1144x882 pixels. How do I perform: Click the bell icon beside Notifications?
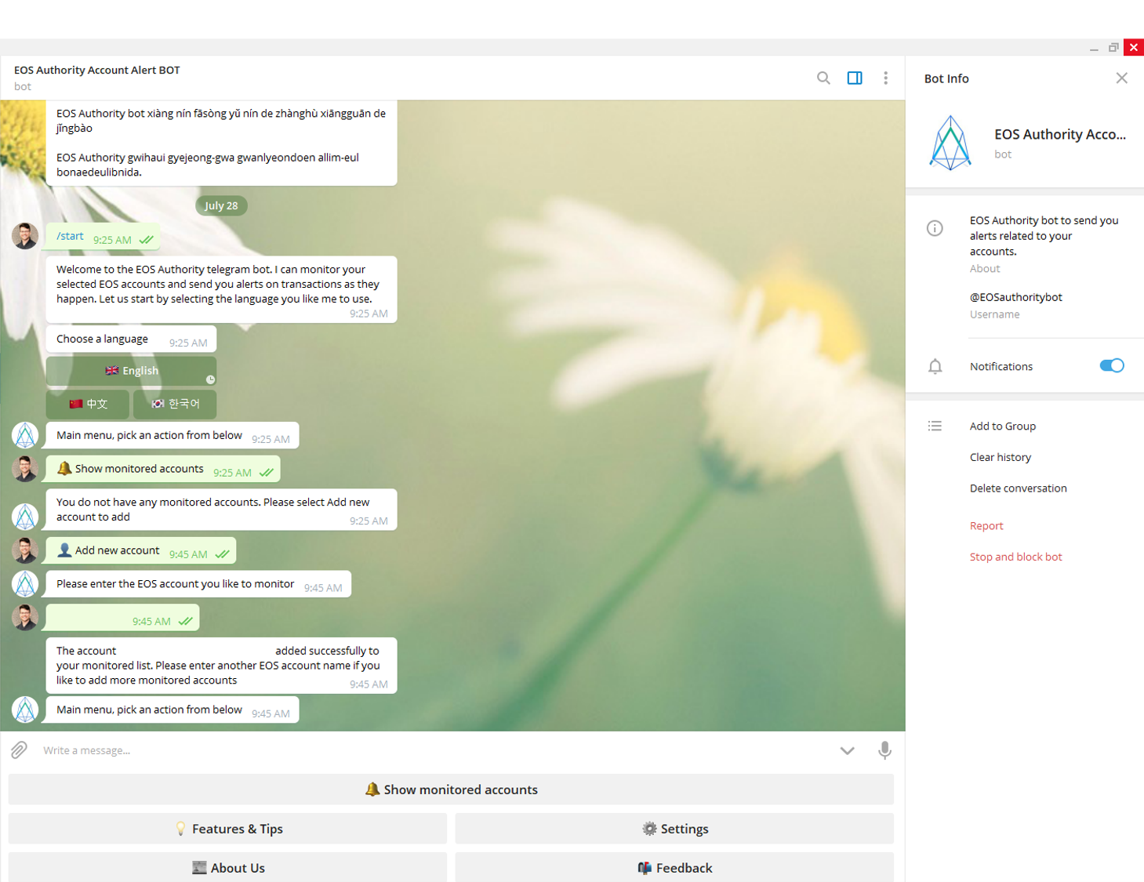point(935,366)
